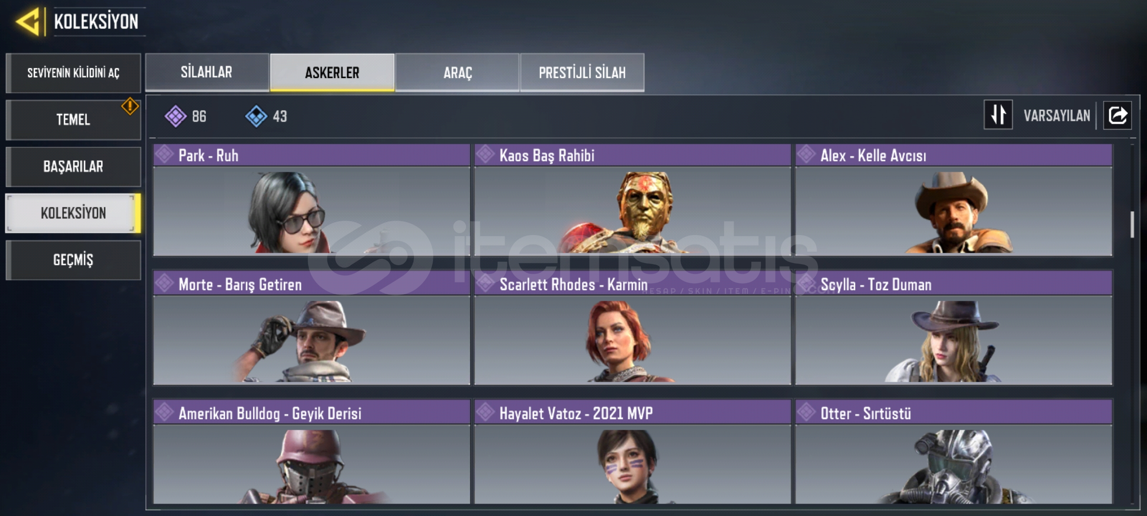The height and width of the screenshot is (516, 1147).
Task: Switch to the Silahlar tab
Action: coord(207,72)
